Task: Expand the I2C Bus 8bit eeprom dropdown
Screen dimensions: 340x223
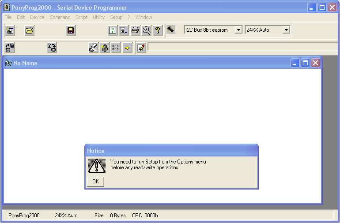Action: tap(238, 30)
